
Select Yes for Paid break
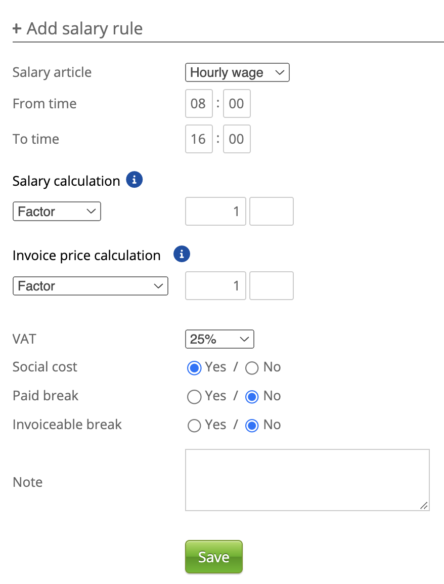point(194,397)
